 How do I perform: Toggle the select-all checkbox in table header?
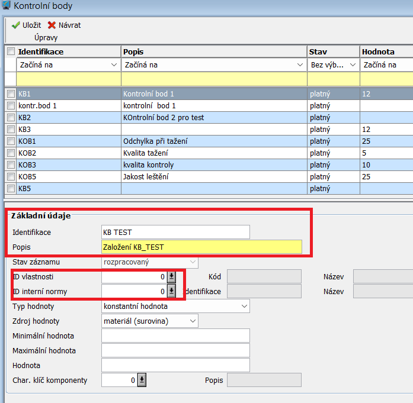pos(11,51)
